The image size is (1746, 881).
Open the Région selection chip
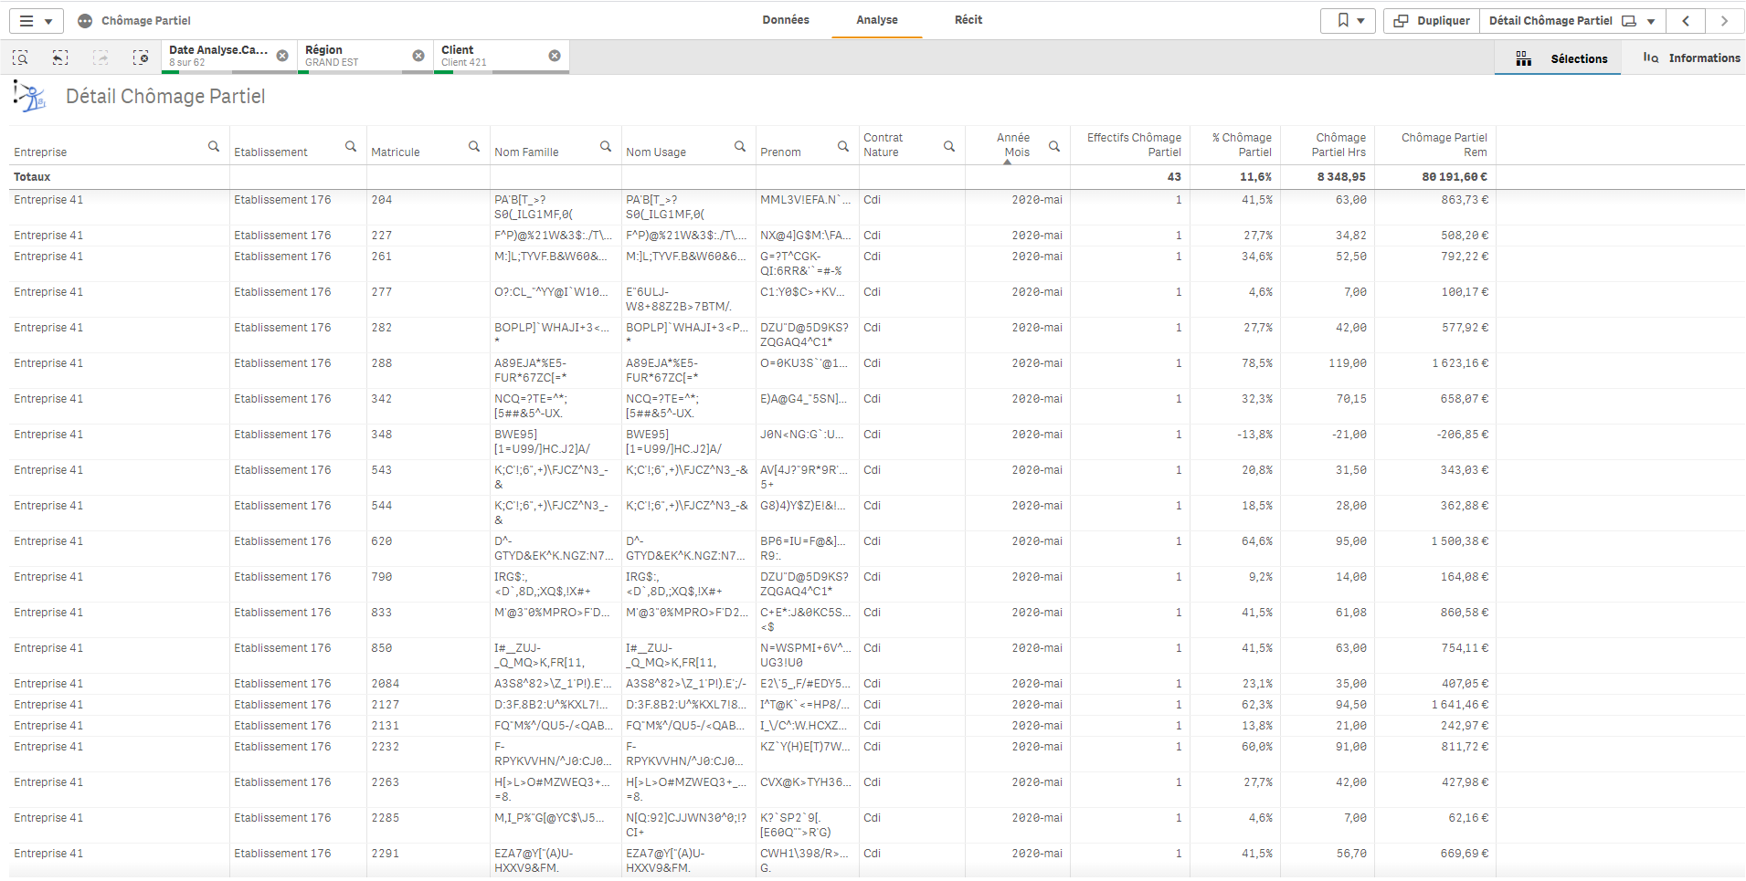[x=356, y=56]
